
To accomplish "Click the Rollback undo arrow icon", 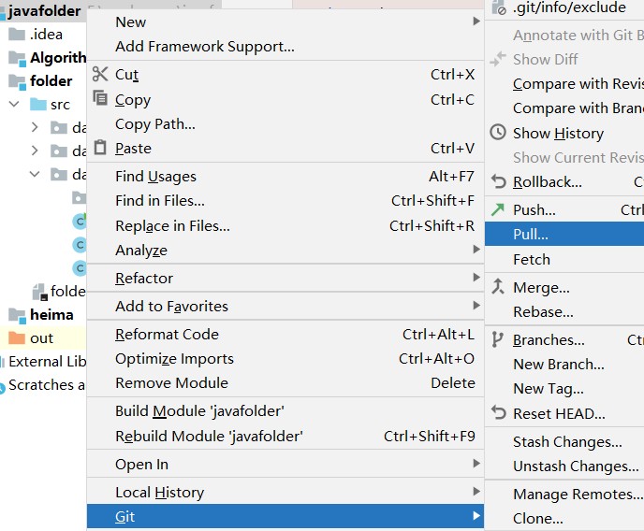I will pos(498,181).
